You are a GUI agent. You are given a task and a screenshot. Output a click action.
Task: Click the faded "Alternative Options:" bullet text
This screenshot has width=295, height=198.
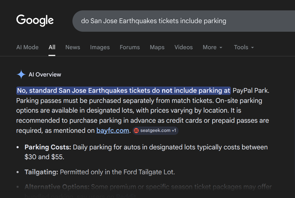[x=57, y=187]
